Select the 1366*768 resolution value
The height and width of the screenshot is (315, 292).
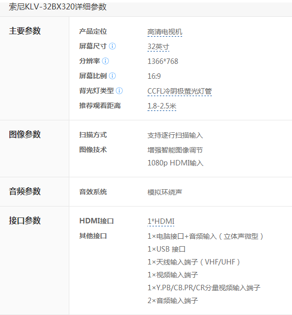point(163,61)
